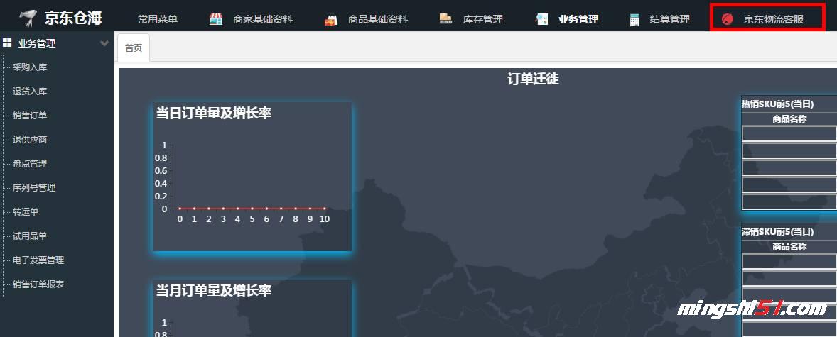Open 库存管理 via its boxes icon
The width and height of the screenshot is (837, 337).
[x=445, y=19]
